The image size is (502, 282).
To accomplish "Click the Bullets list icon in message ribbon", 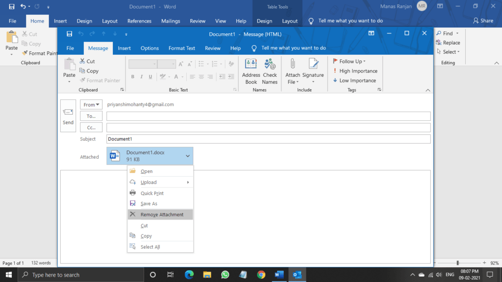I will pyautogui.click(x=201, y=64).
